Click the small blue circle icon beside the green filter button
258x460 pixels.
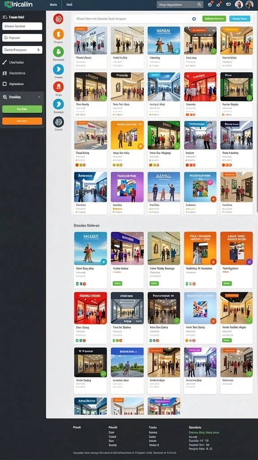(x=193, y=19)
